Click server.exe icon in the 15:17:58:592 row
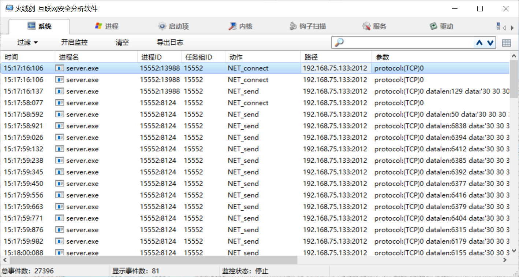The height and width of the screenshot is (277, 519). point(60,114)
